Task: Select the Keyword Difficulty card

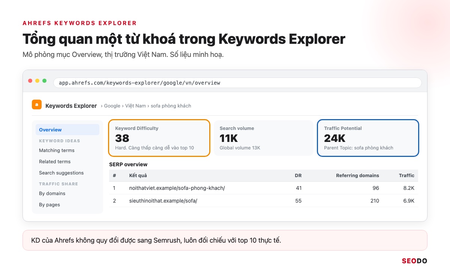Action: pyautogui.click(x=159, y=138)
